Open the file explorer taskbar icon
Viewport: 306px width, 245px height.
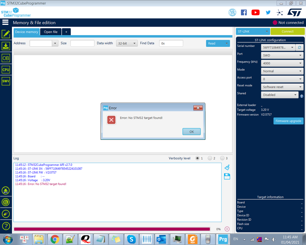click(x=39, y=239)
